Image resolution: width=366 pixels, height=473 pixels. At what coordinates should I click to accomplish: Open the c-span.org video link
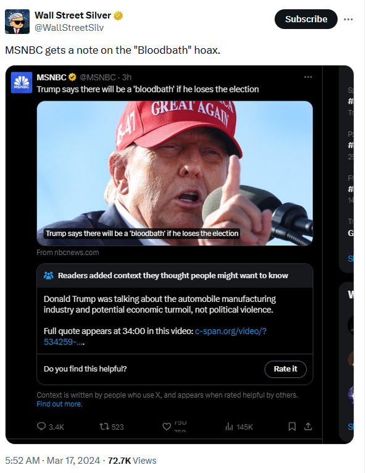coord(155,337)
